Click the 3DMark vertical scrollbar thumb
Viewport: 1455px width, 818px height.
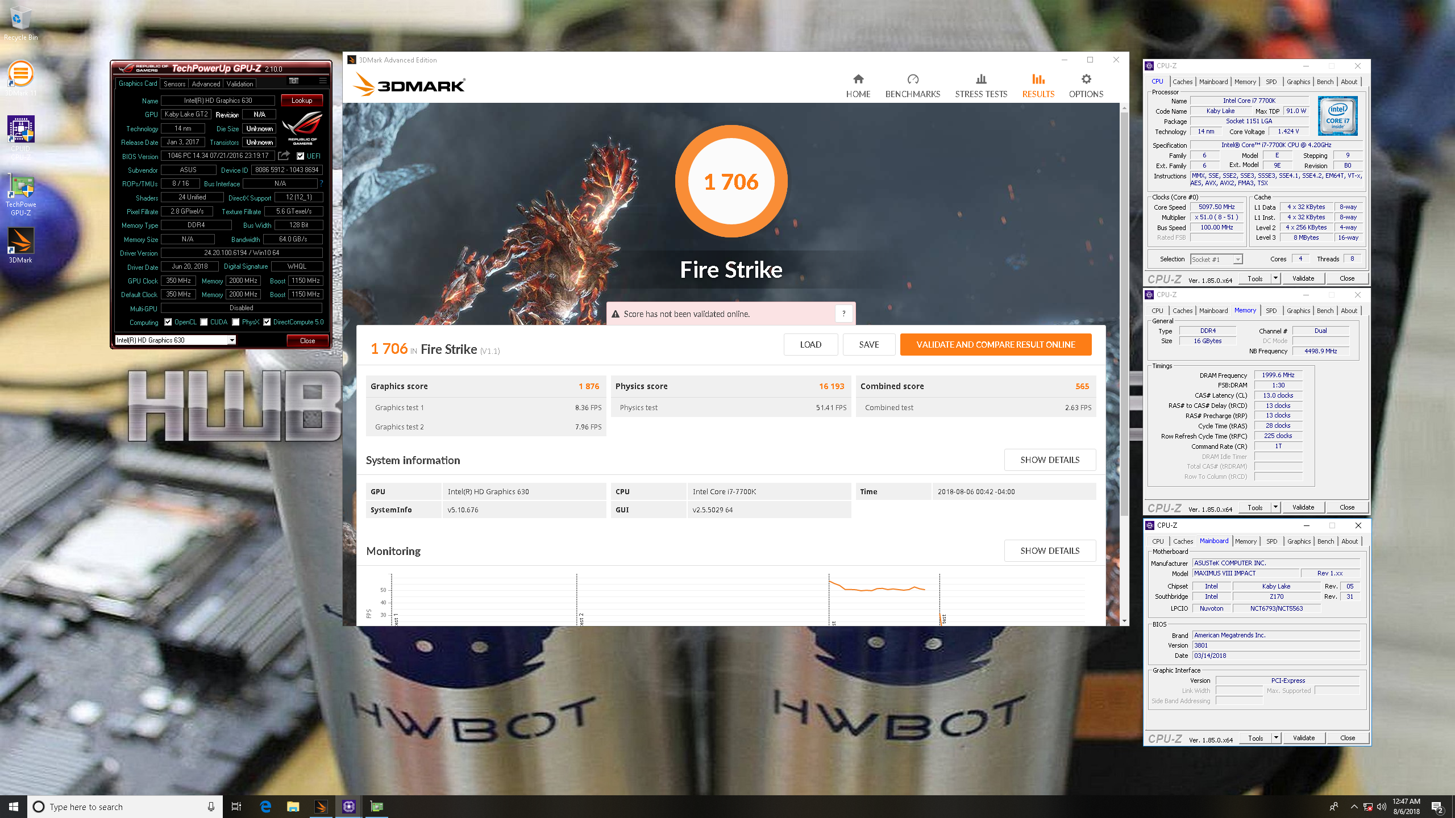point(1124,314)
